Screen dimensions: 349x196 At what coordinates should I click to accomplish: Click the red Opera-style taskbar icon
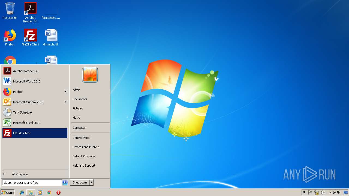tap(58, 192)
